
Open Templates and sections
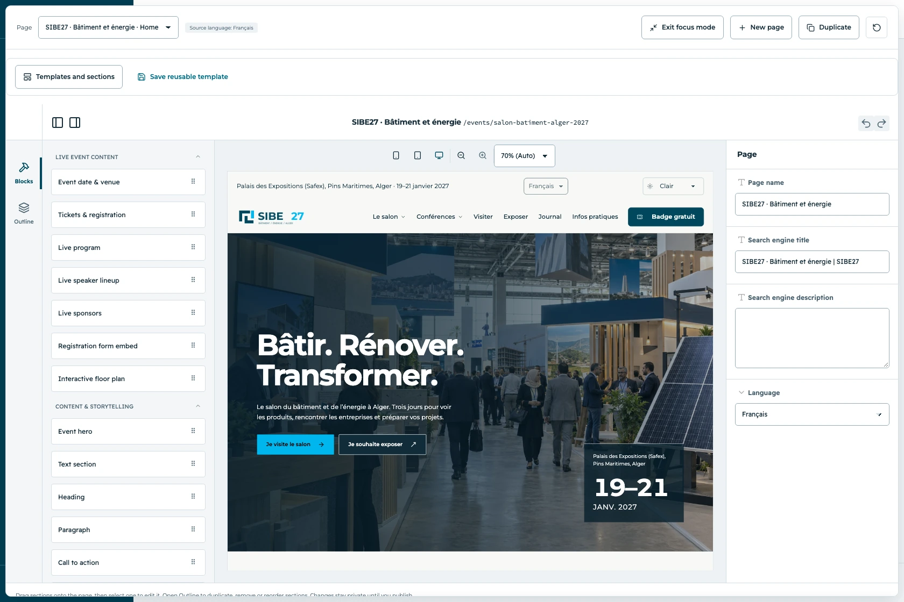point(69,77)
